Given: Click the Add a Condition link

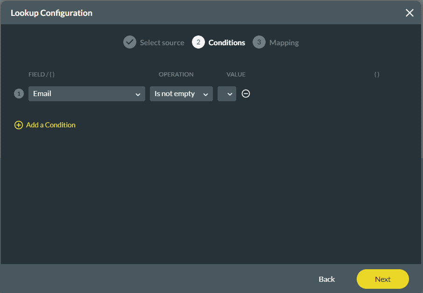Looking at the screenshot, I should 50,125.
